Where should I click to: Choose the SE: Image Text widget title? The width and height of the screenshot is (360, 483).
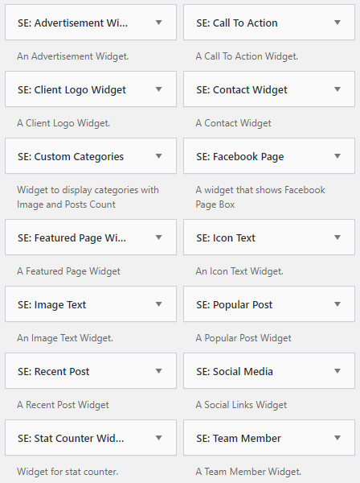pos(52,305)
